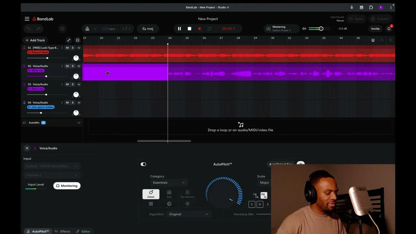The image size is (416, 234).
Task: Mute track 01 Lucki Type Beat
Action: point(67,48)
